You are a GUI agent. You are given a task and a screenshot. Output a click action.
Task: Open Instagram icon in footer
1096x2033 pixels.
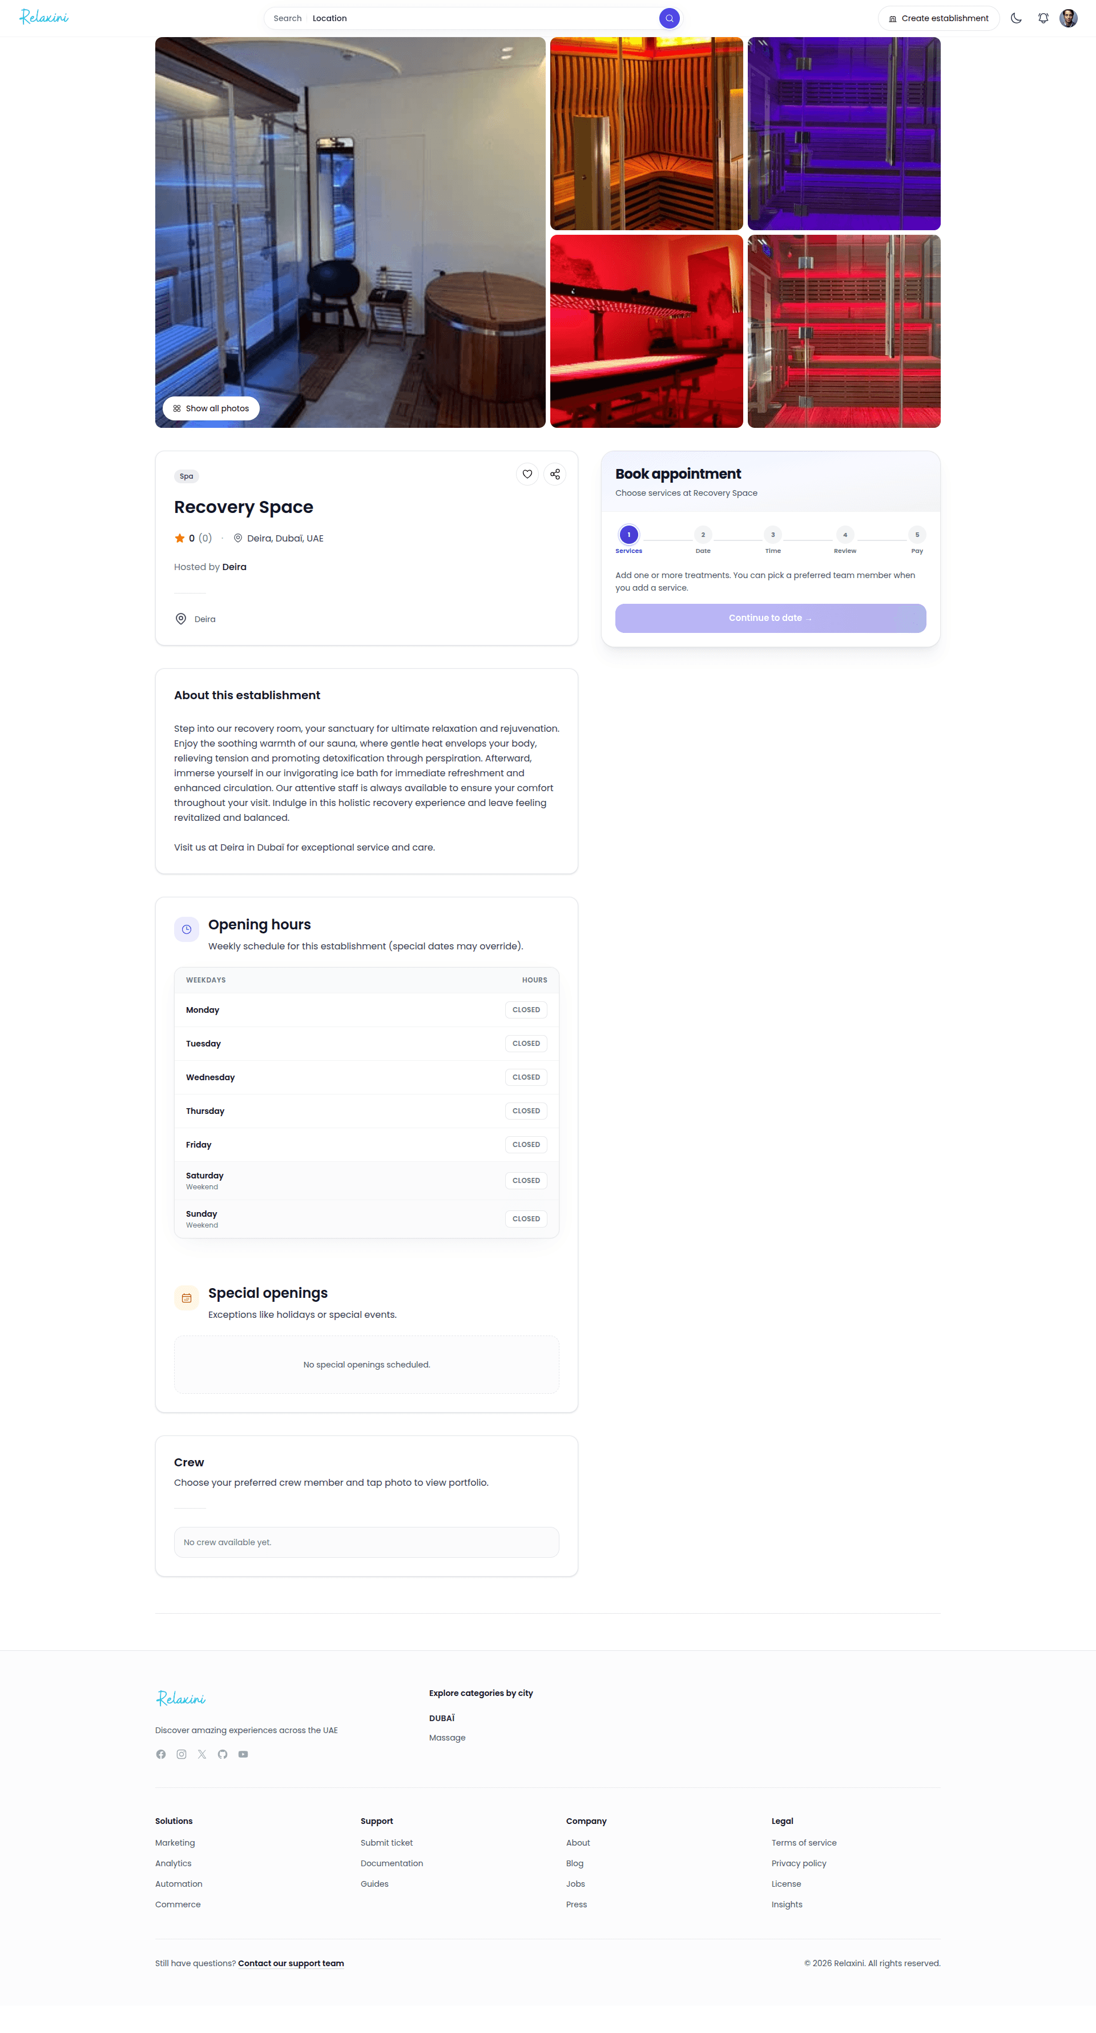pos(182,1754)
